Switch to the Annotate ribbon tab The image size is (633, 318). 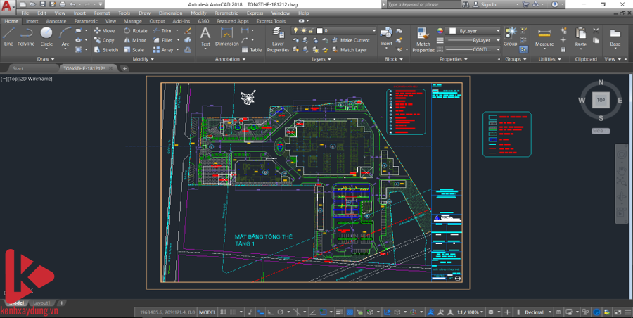pyautogui.click(x=56, y=21)
